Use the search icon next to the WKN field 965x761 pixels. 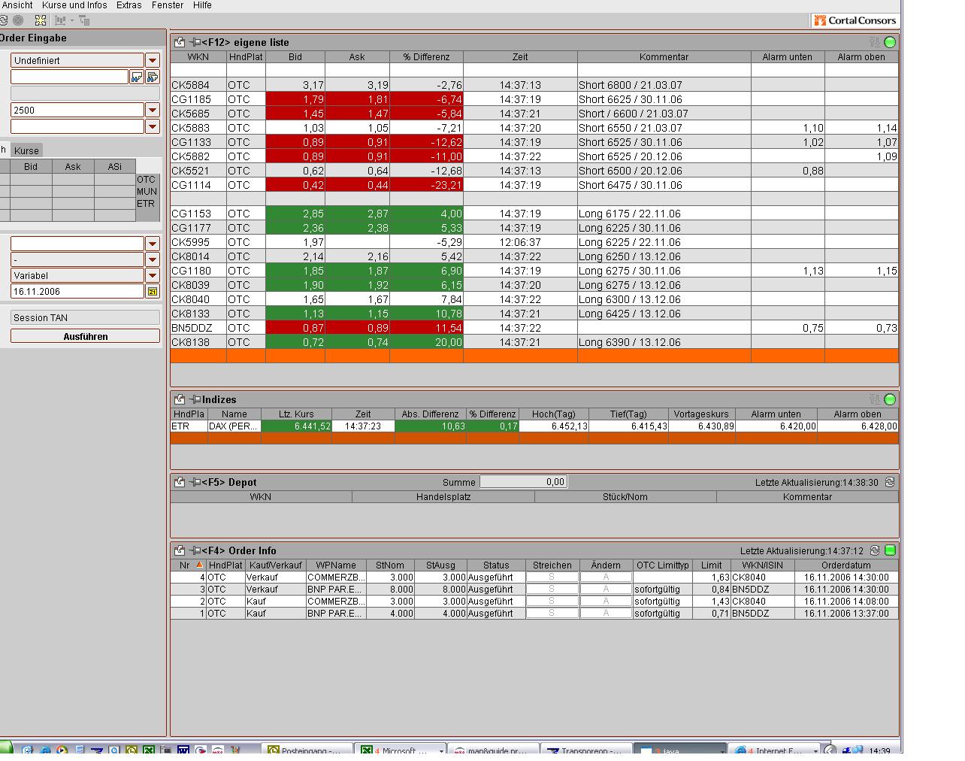click(138, 76)
